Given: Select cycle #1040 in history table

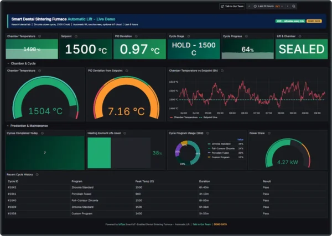Looking at the screenshot, I should [x=166, y=201].
